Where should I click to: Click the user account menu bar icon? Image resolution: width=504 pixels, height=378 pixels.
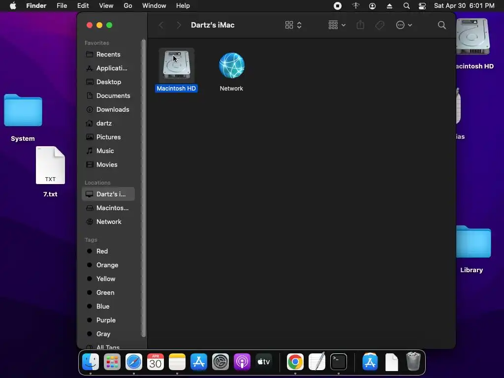coord(372,6)
